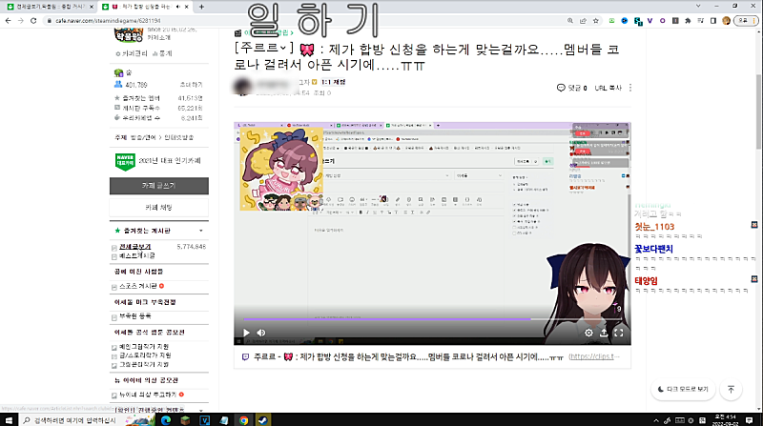The width and height of the screenshot is (763, 426).
Task: Open the Minecraft block taskbar icon
Action: [185, 420]
